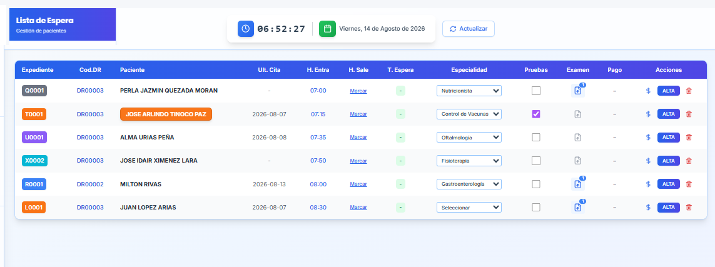Open the Fisioterapia specialty dropdown
The height and width of the screenshot is (267, 715).
point(469,160)
